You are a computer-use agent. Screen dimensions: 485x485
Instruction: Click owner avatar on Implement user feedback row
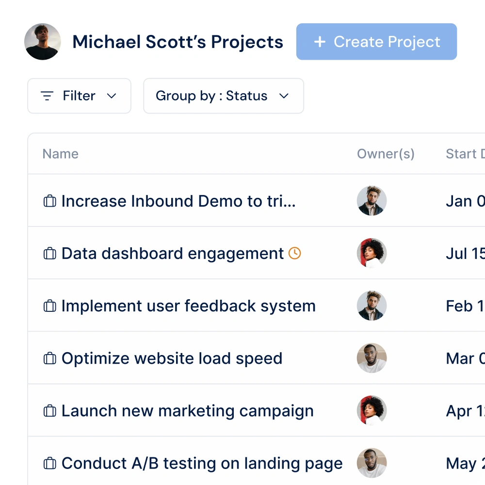click(372, 306)
